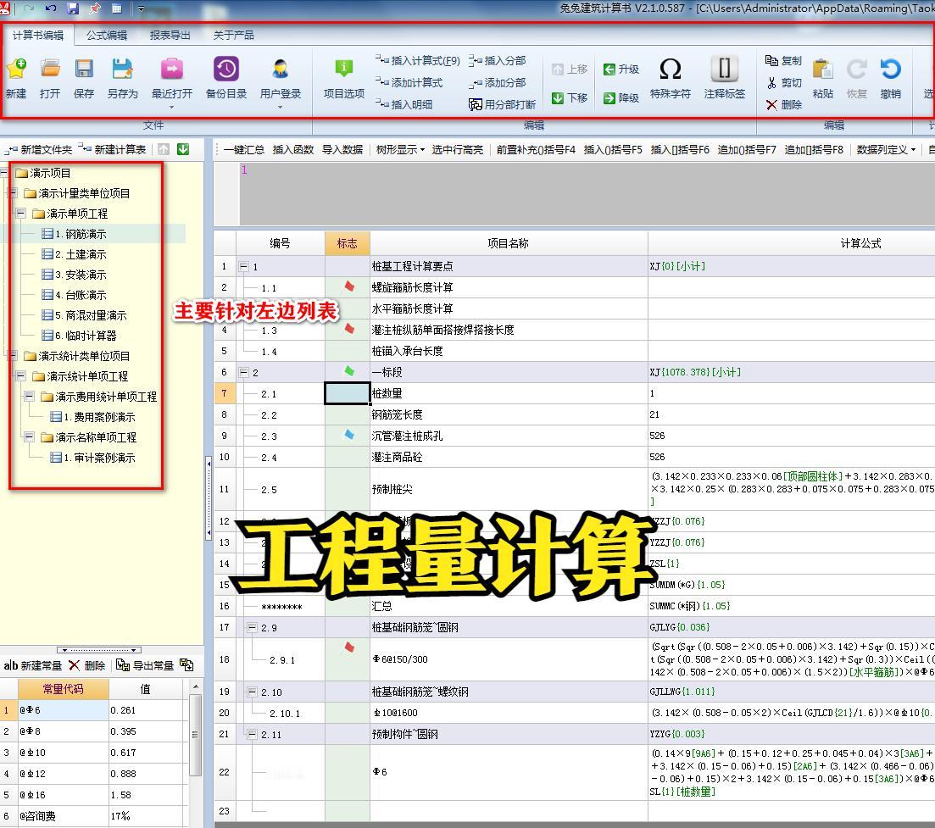Toggle 选中行高亮 row highlighting
This screenshot has width=935, height=828.
tap(457, 149)
